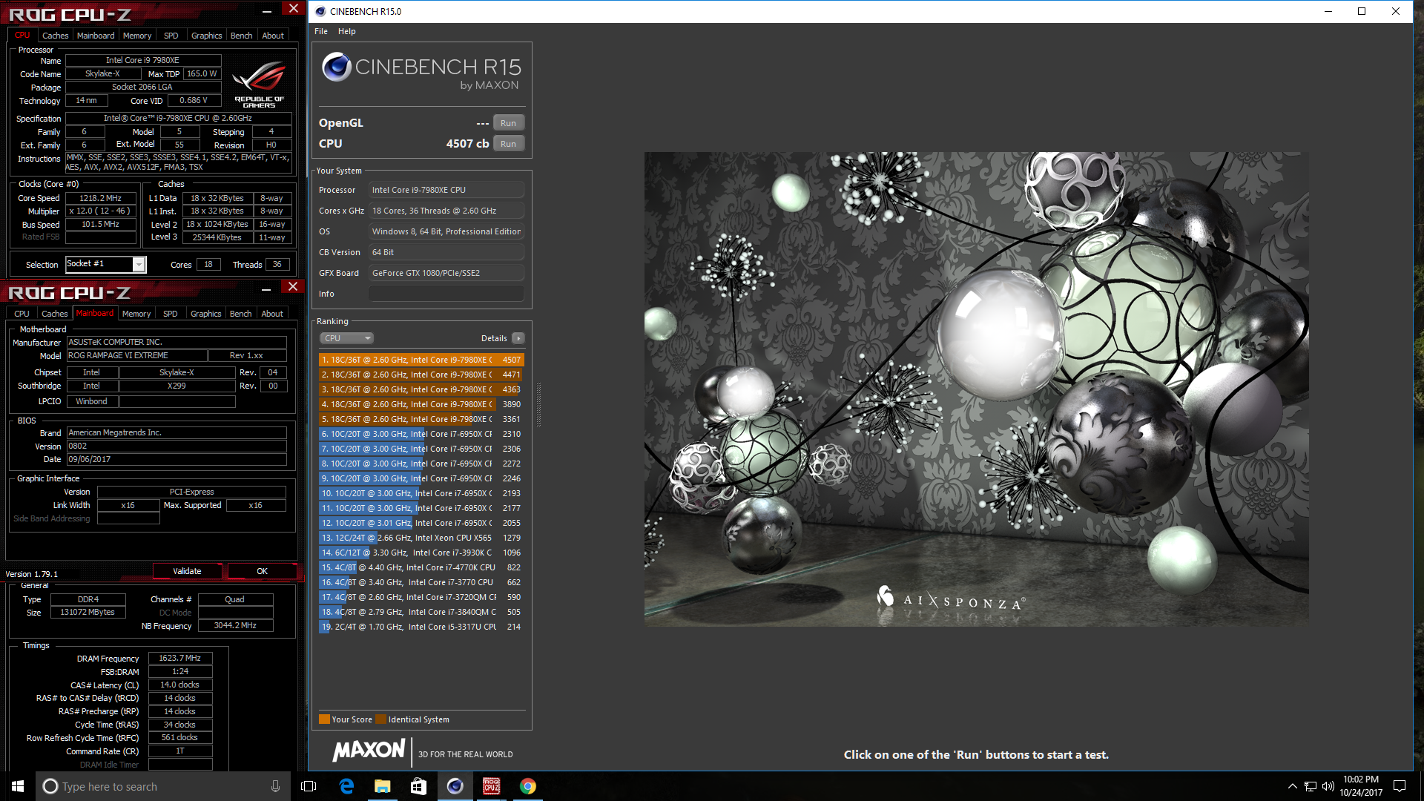Run the CPU benchmark

(x=508, y=144)
